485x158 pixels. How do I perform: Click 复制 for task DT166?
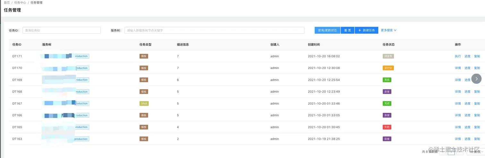point(477,115)
